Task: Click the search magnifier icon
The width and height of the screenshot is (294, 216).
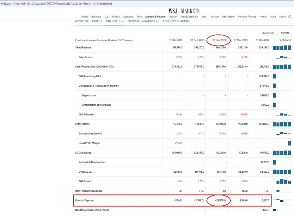Action: [x=290, y=17]
